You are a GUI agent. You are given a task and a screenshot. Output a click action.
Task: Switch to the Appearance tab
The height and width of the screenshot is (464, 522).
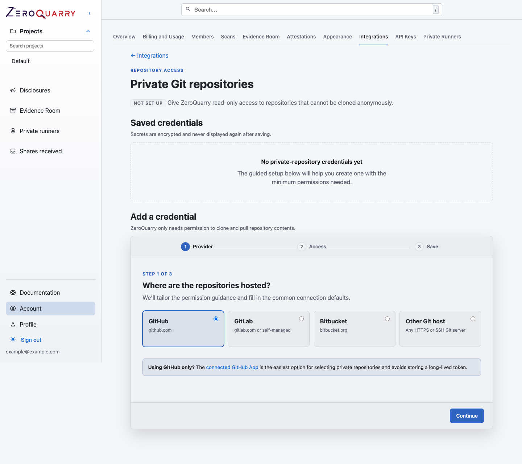click(x=337, y=37)
